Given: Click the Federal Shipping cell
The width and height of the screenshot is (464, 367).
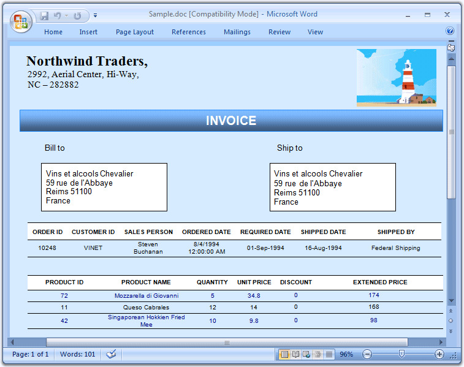Looking at the screenshot, I should 395,248.
